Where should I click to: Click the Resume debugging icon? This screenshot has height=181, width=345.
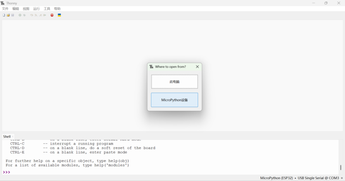click(x=45, y=15)
